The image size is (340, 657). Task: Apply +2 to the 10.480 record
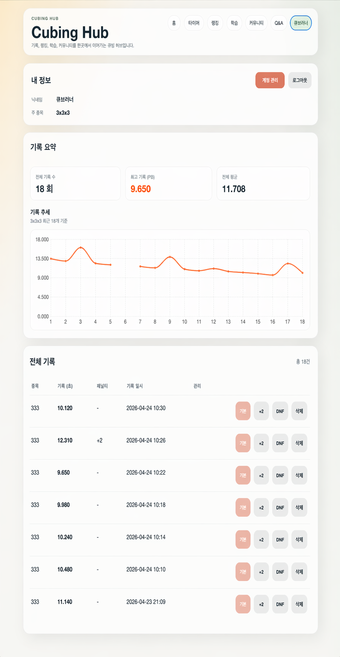click(x=261, y=572)
